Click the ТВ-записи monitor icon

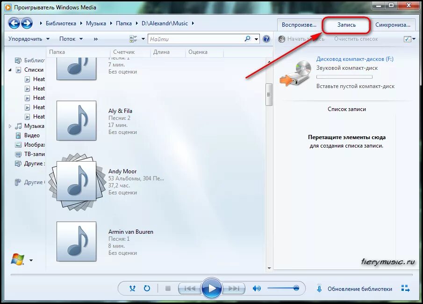click(18, 154)
